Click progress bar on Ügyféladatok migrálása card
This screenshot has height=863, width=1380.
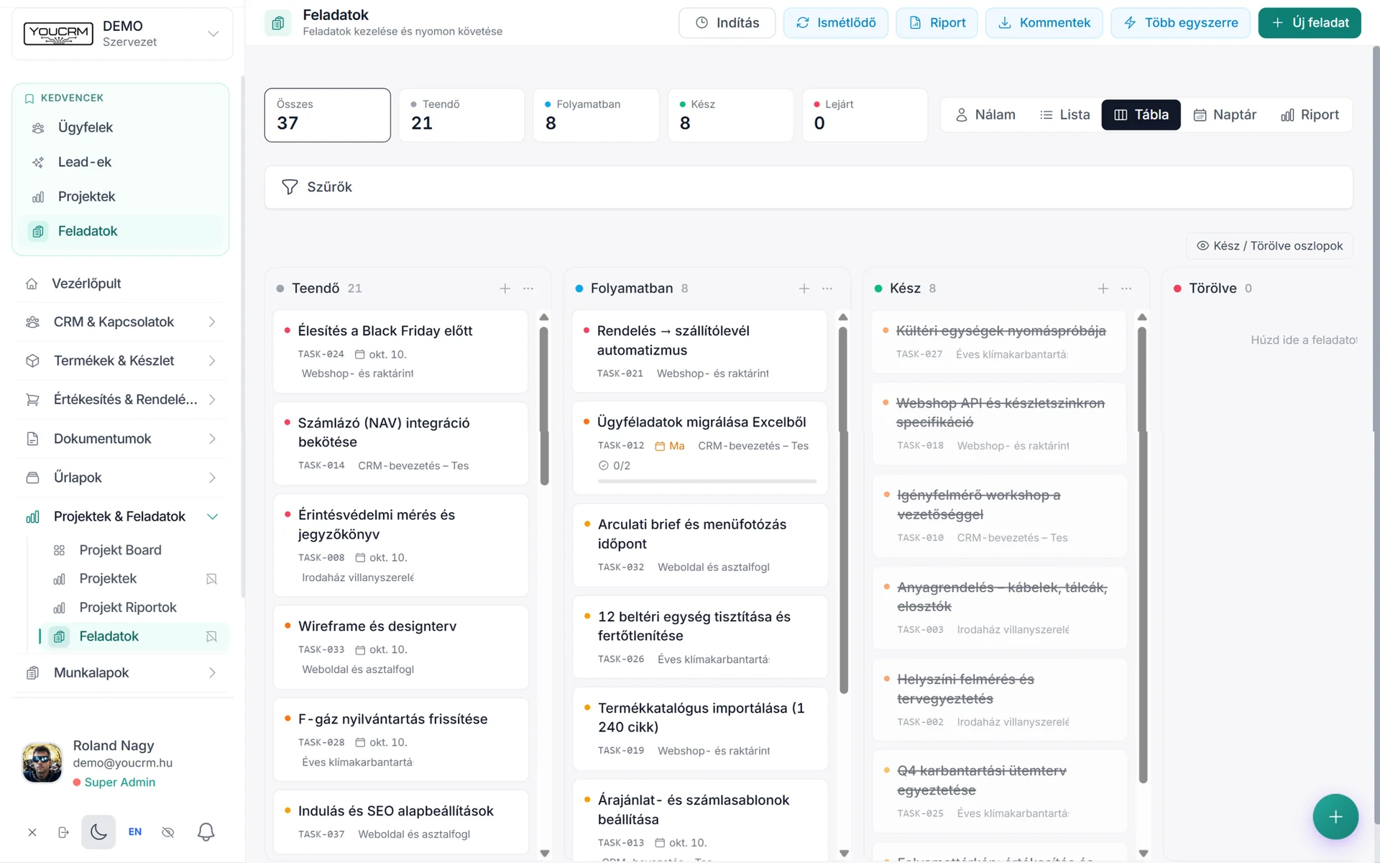point(707,481)
